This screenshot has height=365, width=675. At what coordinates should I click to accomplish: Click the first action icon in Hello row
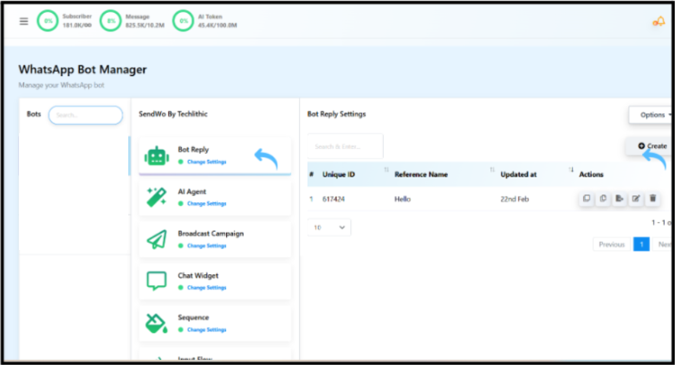point(587,199)
